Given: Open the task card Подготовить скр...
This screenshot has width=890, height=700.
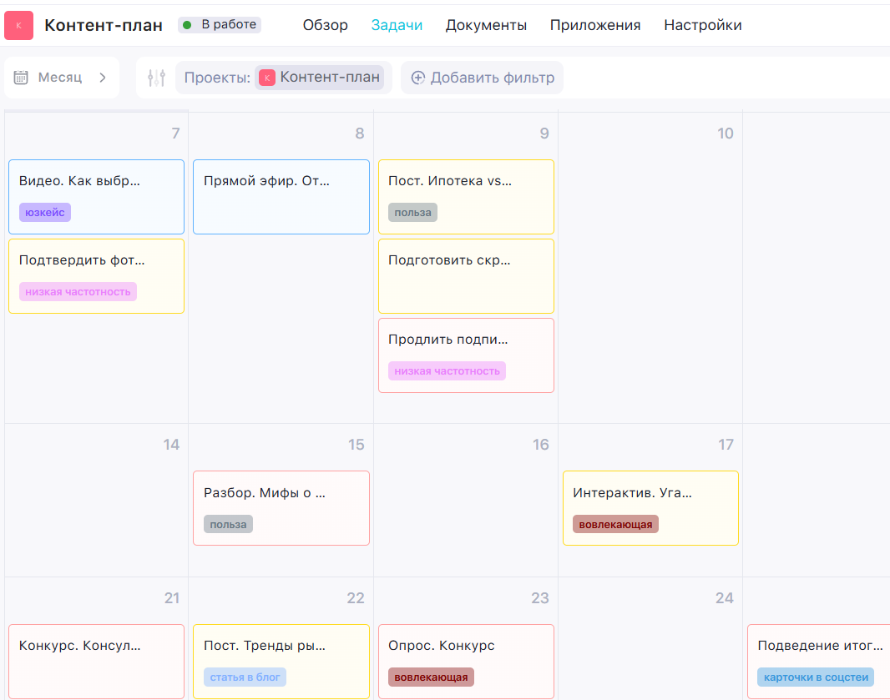Looking at the screenshot, I should (x=466, y=276).
